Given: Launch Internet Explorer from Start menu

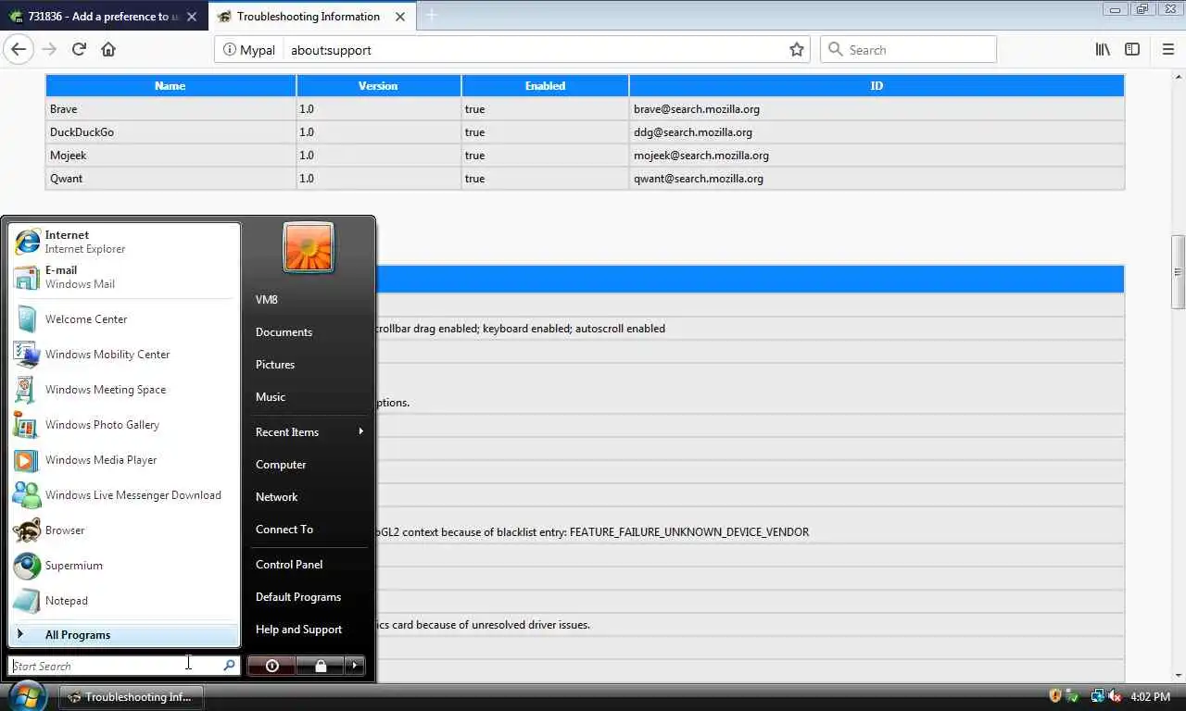Looking at the screenshot, I should point(124,242).
